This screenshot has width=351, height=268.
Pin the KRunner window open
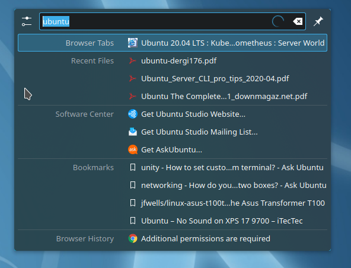tap(318, 21)
